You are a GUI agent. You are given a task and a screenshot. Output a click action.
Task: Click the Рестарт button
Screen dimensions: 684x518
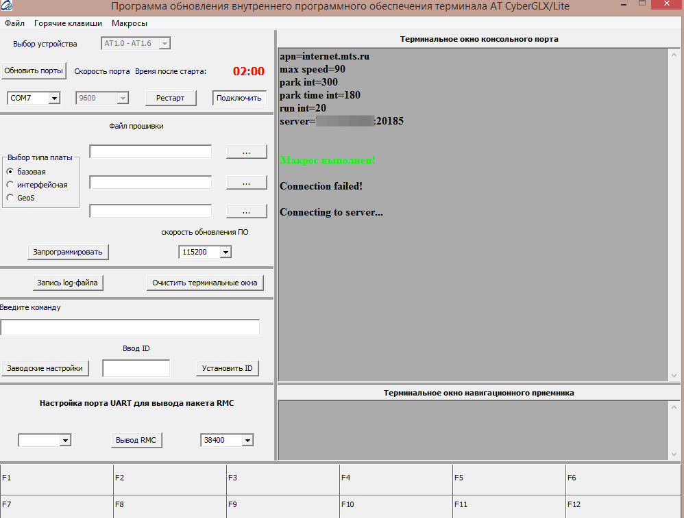click(170, 98)
